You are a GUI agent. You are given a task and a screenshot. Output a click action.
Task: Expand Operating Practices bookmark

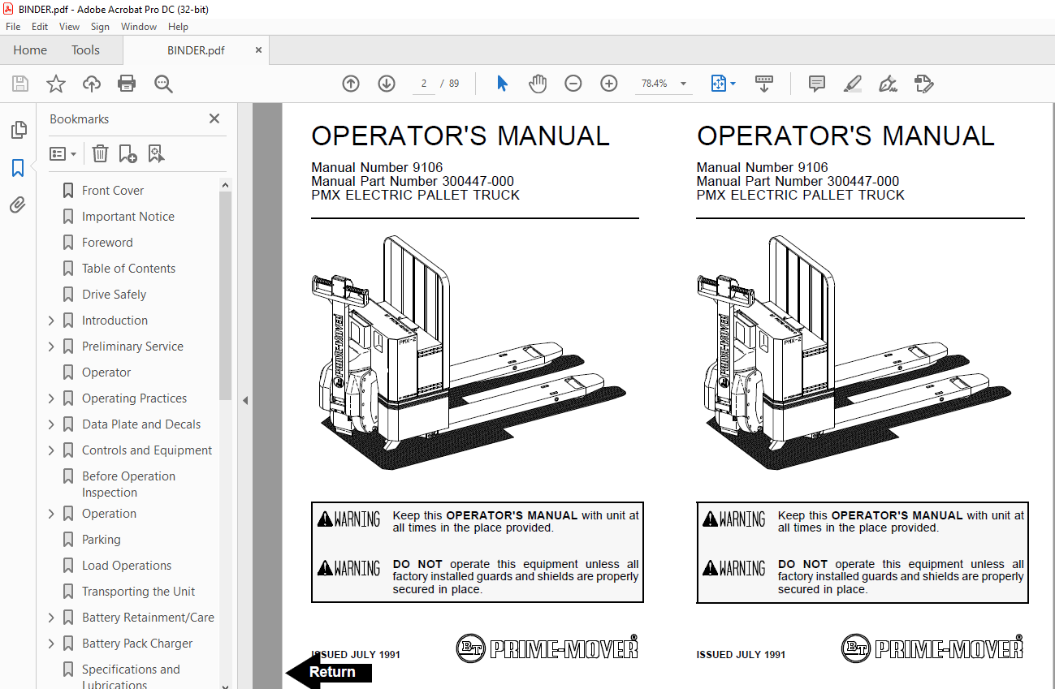(x=52, y=398)
